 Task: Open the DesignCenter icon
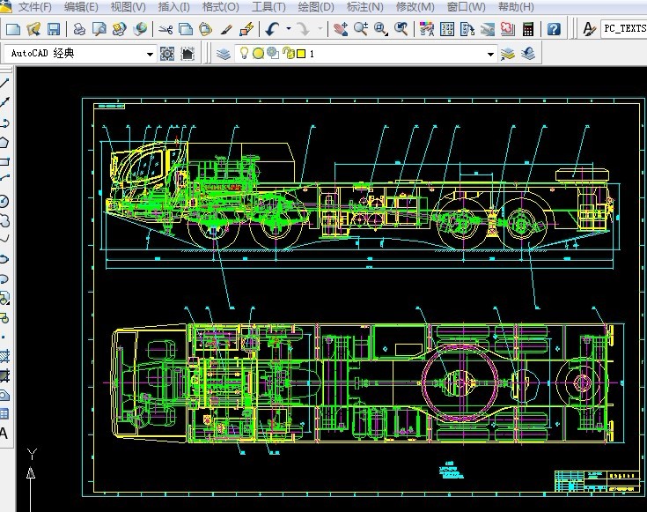tap(447, 29)
